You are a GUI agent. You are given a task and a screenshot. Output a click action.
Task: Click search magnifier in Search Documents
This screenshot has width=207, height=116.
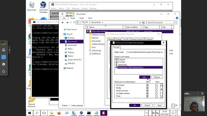175,23
